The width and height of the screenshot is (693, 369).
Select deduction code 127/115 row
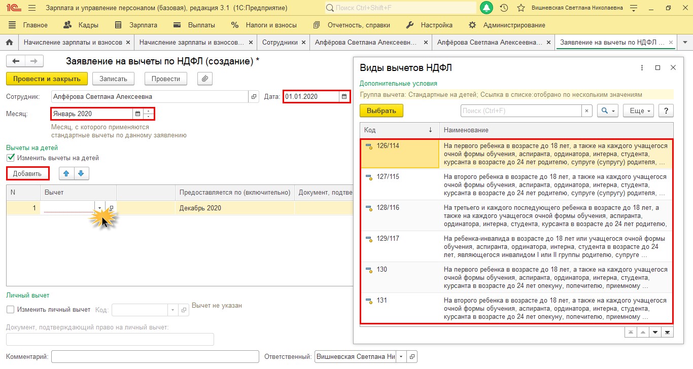(x=516, y=184)
